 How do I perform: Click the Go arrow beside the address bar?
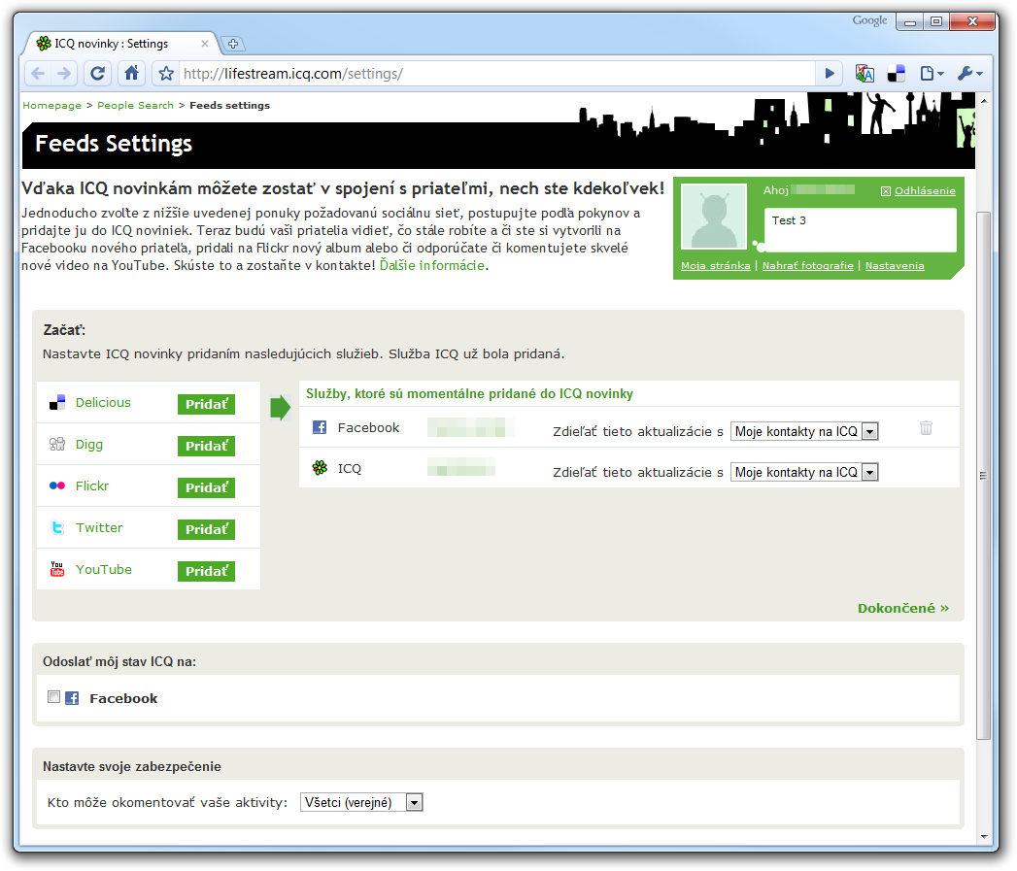pos(830,73)
